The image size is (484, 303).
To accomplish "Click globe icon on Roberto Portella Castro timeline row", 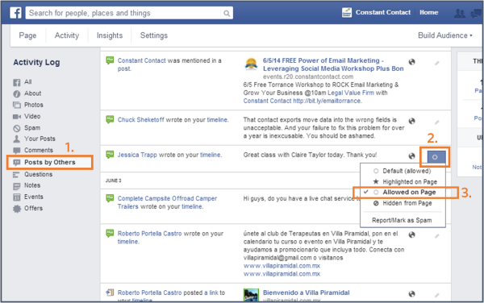I will click(x=411, y=235).
